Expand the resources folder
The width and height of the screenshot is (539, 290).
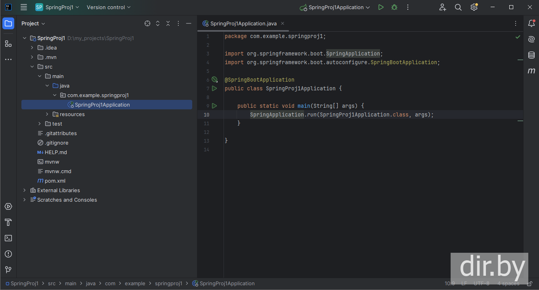(47, 114)
